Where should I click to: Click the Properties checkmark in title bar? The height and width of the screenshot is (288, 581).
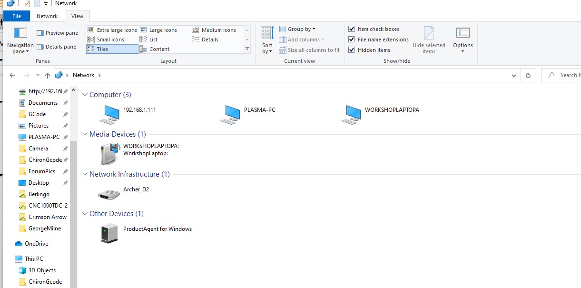click(27, 3)
